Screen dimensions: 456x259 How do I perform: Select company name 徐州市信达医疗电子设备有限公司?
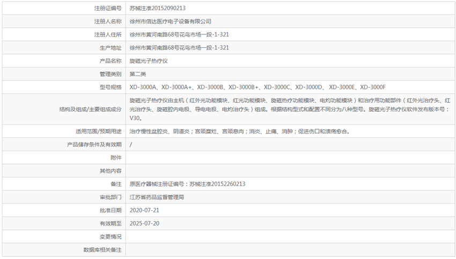(x=171, y=21)
